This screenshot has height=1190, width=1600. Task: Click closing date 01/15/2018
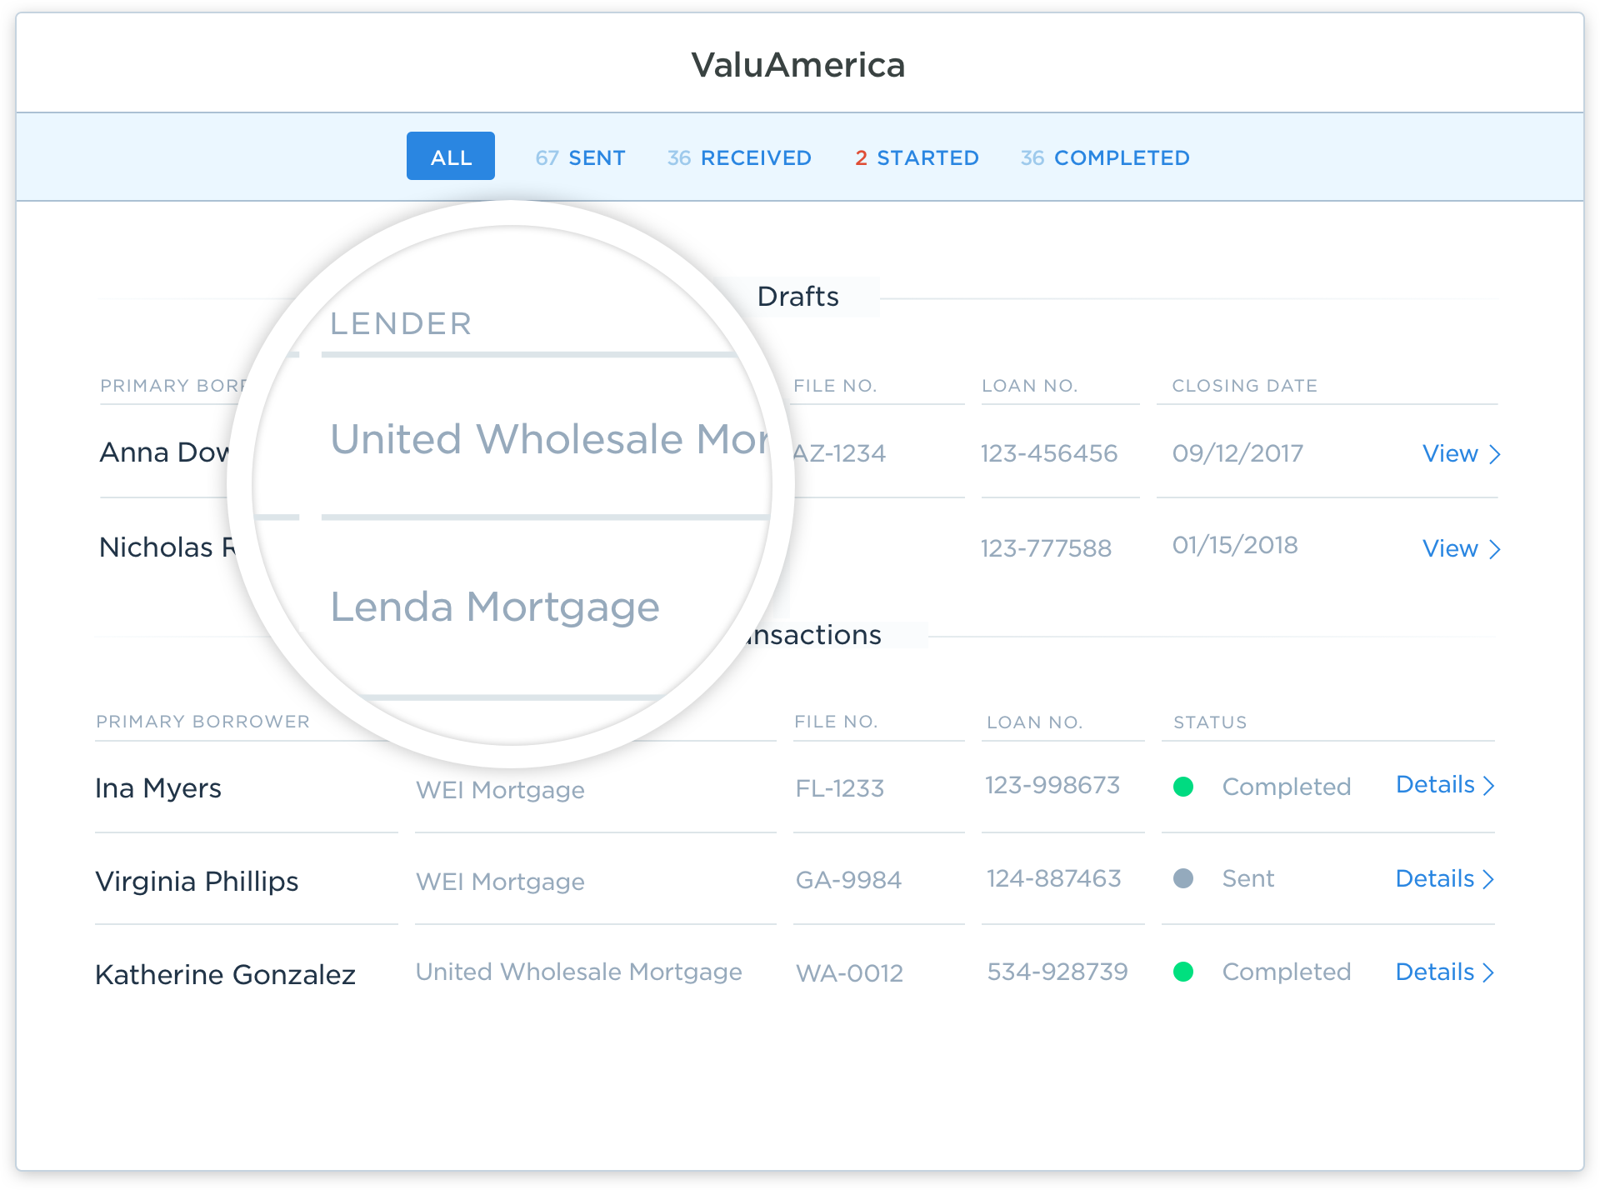[1235, 545]
